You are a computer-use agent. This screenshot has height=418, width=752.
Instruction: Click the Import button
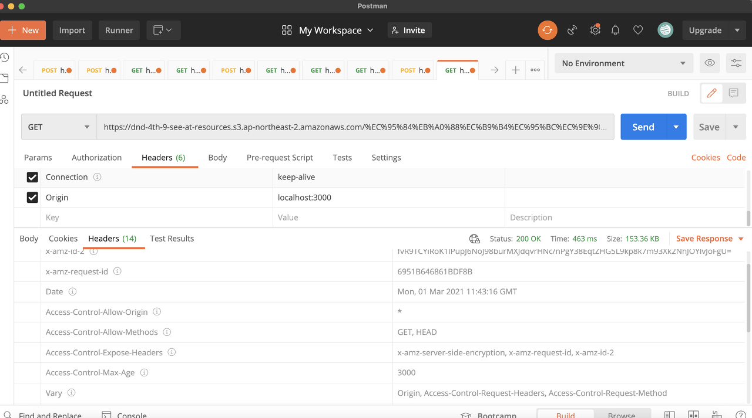point(72,30)
